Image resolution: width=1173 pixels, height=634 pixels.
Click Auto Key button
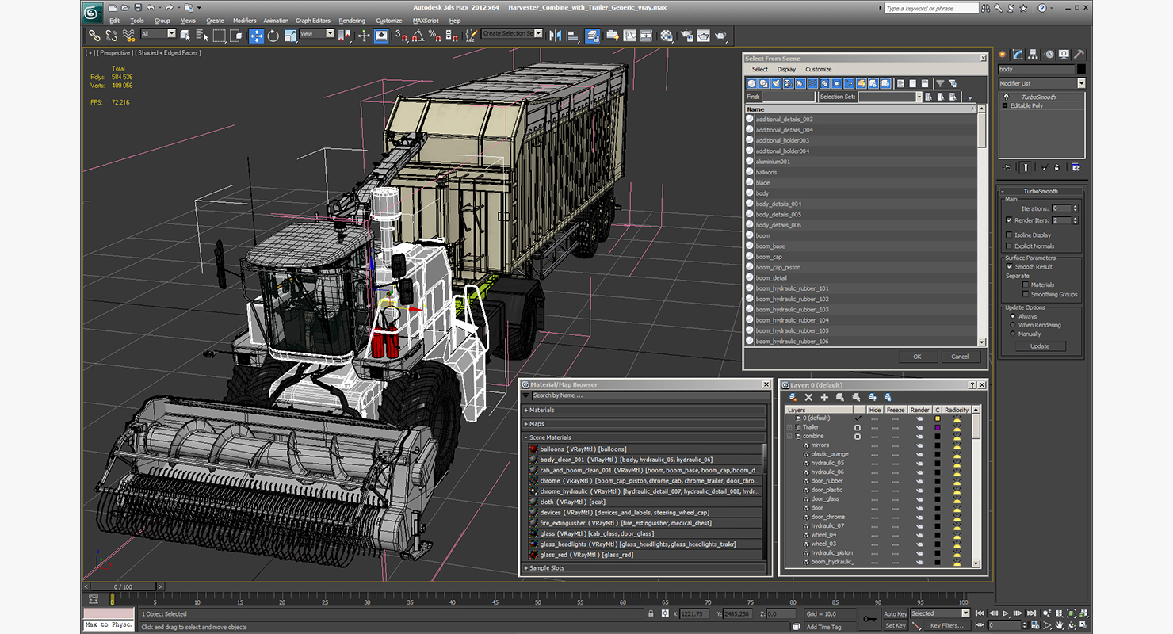[895, 613]
